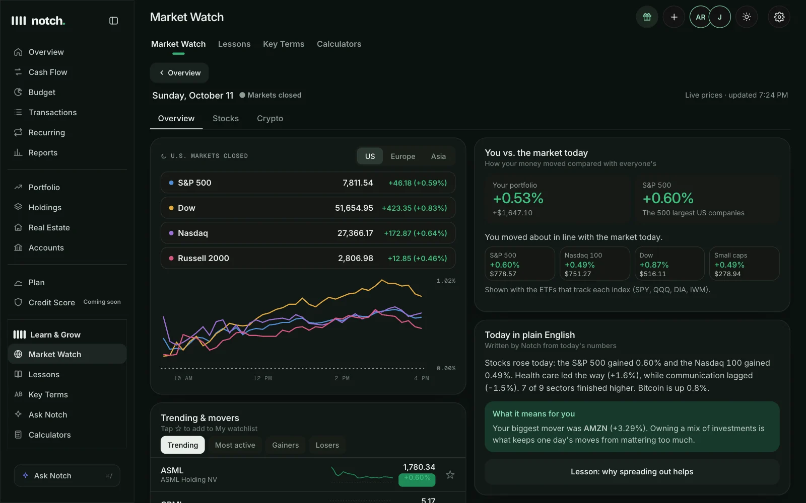
Task: Open Real Estate in sidebar
Action: (x=67, y=227)
